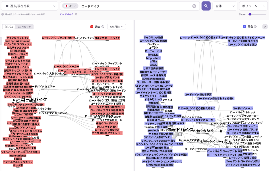Image resolution: width=269 pixels, height=171 pixels.
Task: Uncheck the 過去 checkbox
Action: pos(92,27)
